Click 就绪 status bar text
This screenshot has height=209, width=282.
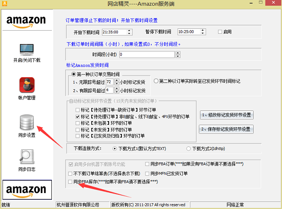pyautogui.click(x=6, y=205)
